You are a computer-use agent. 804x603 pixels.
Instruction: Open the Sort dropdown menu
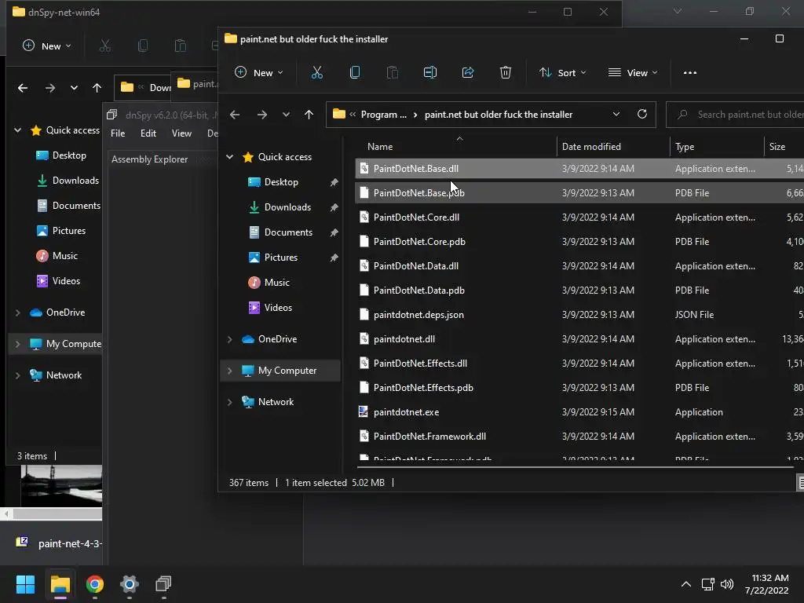coord(562,73)
